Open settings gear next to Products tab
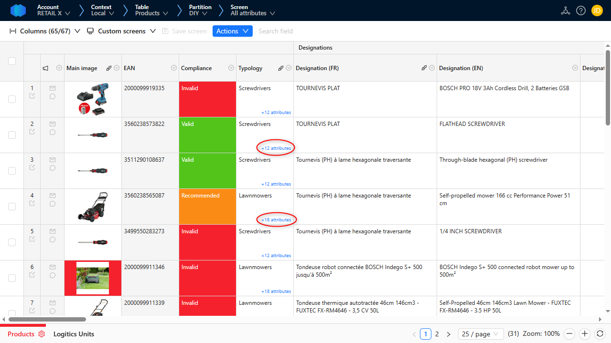Viewport: 611px width, 343px height. [x=42, y=334]
